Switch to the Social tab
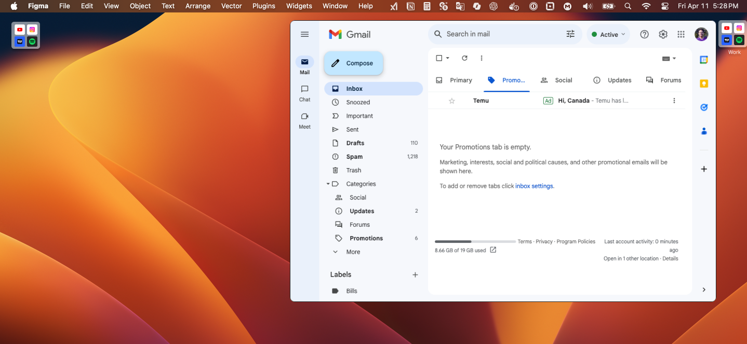Image resolution: width=747 pixels, height=344 pixels. pyautogui.click(x=557, y=80)
